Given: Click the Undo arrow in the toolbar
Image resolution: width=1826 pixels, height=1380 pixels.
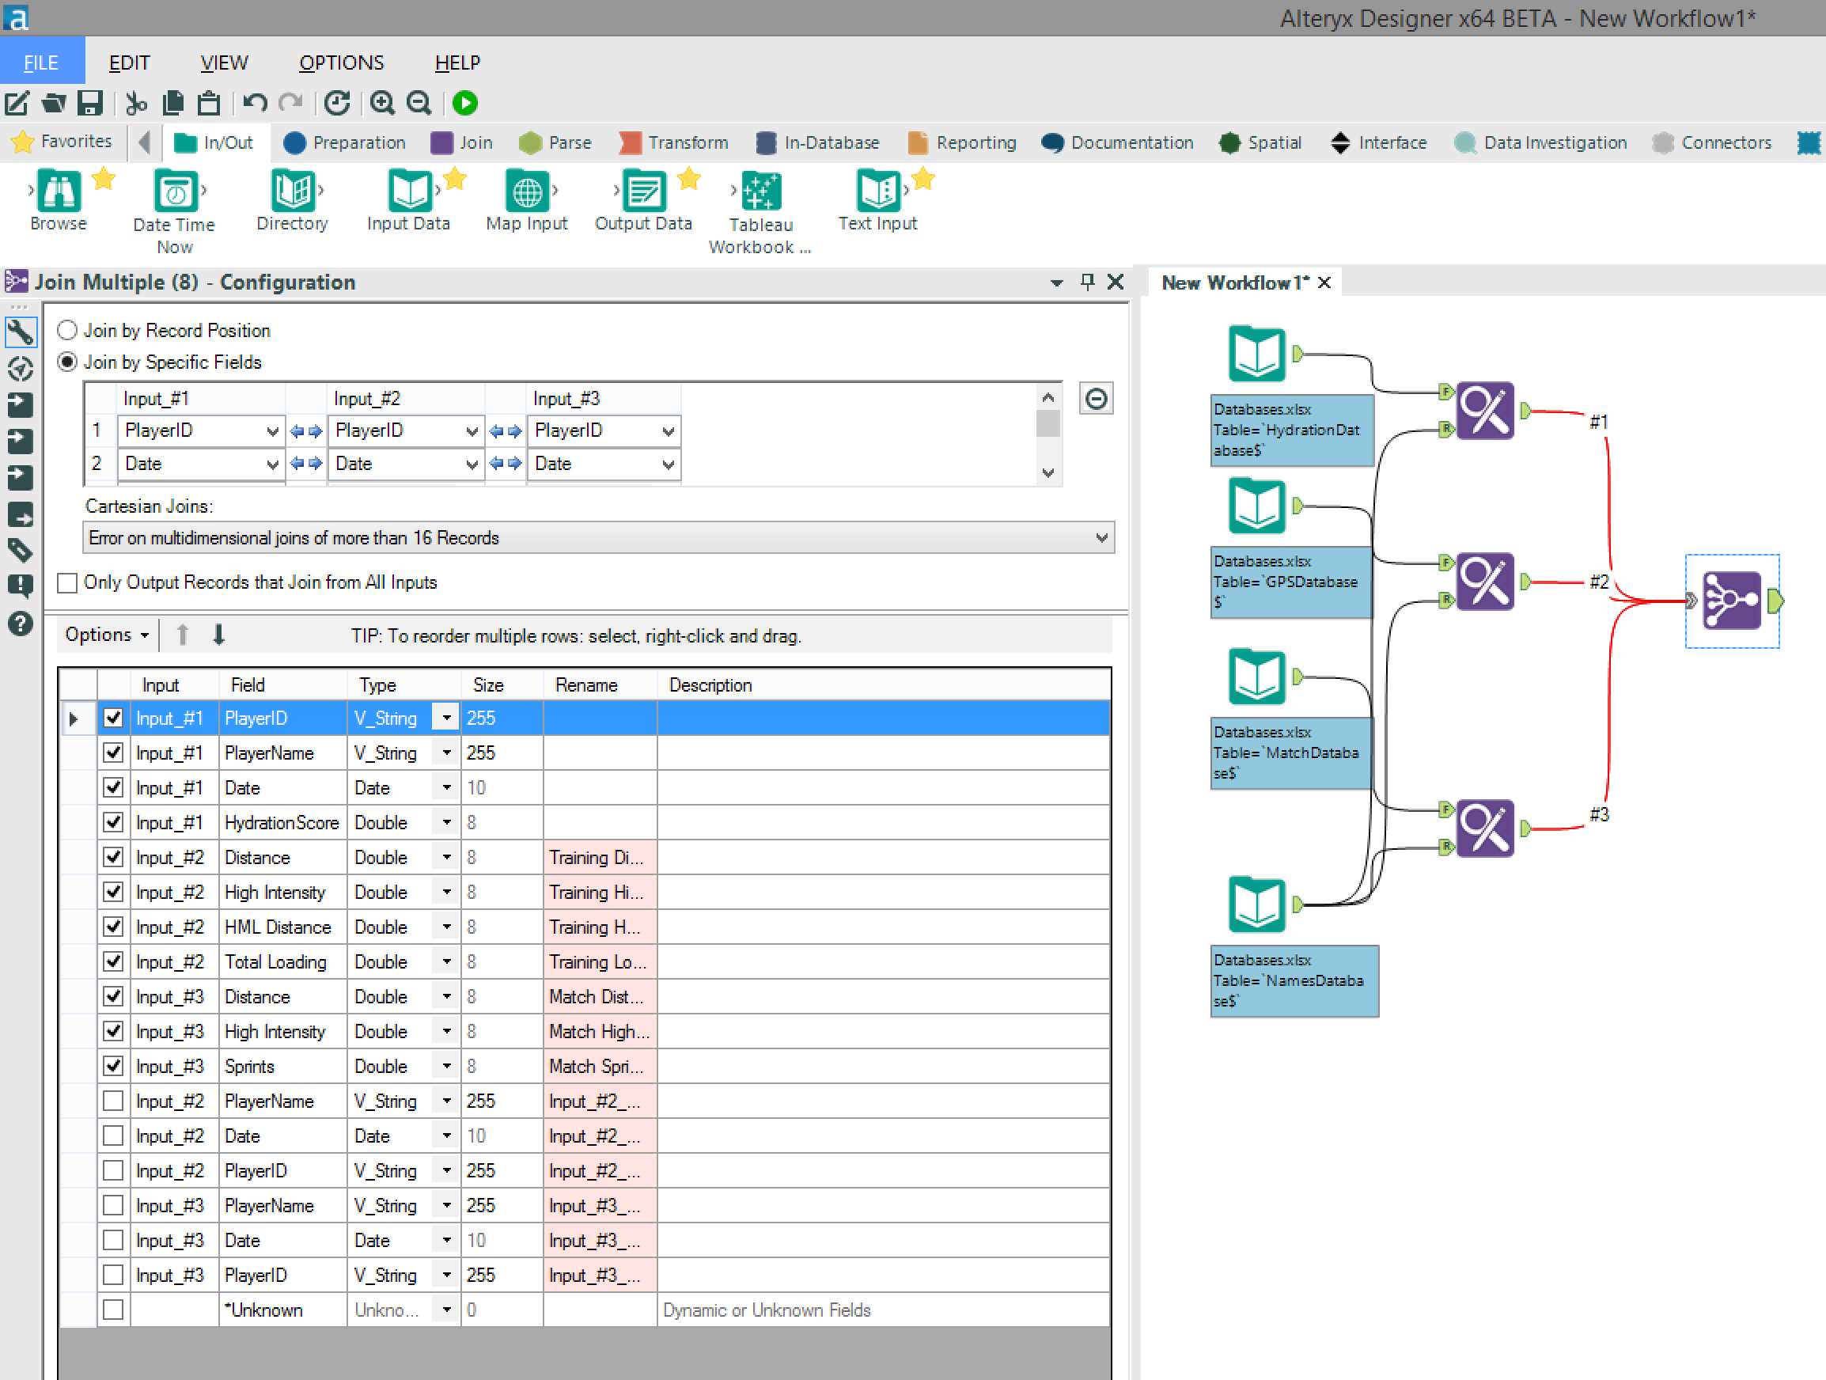Looking at the screenshot, I should pyautogui.click(x=255, y=103).
